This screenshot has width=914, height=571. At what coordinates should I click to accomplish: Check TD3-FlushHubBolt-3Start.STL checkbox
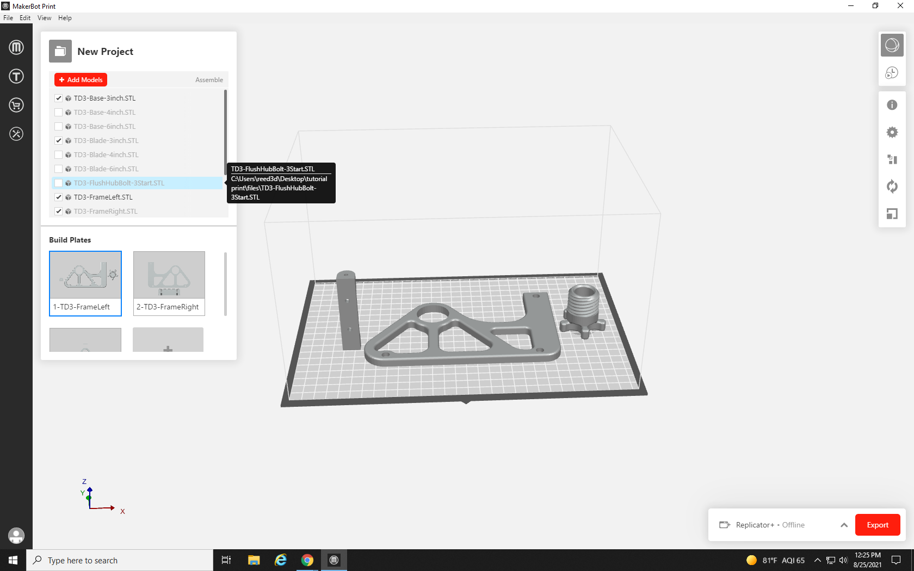(x=59, y=183)
